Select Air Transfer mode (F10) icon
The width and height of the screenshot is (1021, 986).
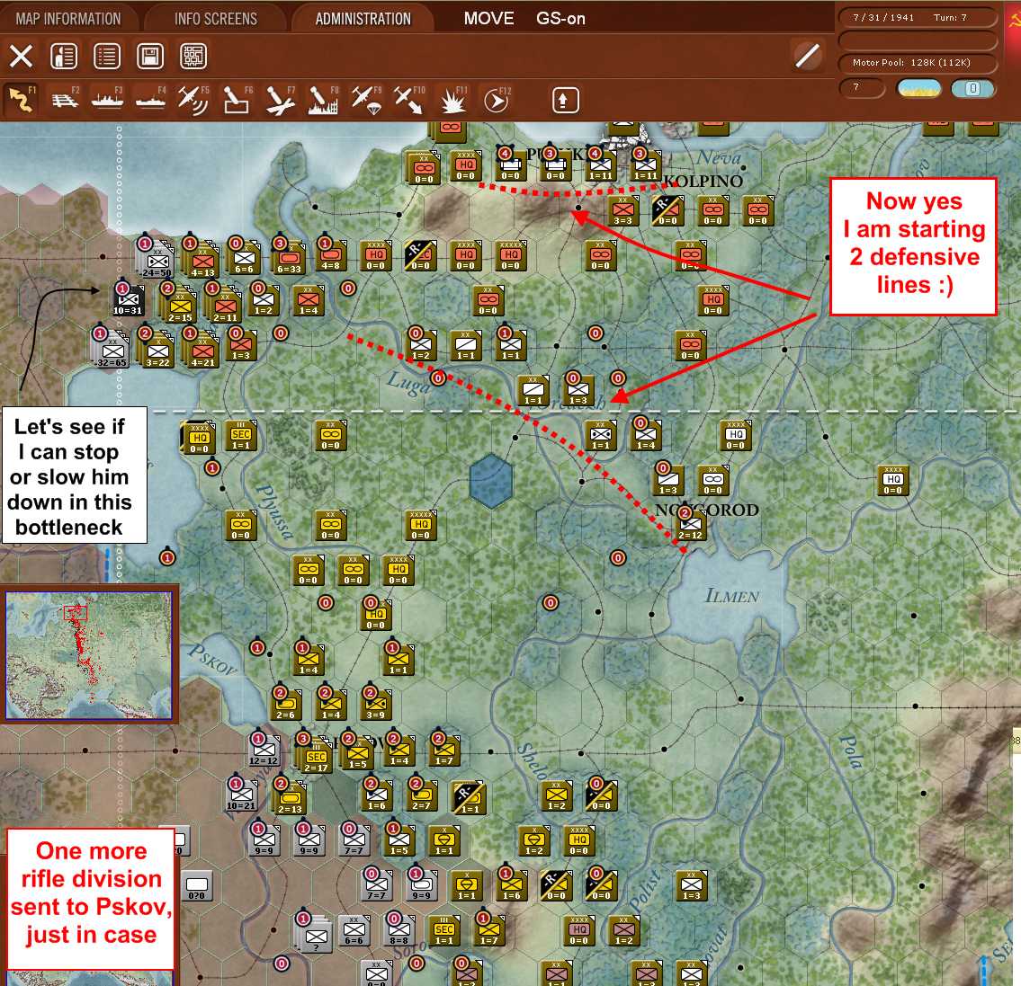click(x=409, y=100)
